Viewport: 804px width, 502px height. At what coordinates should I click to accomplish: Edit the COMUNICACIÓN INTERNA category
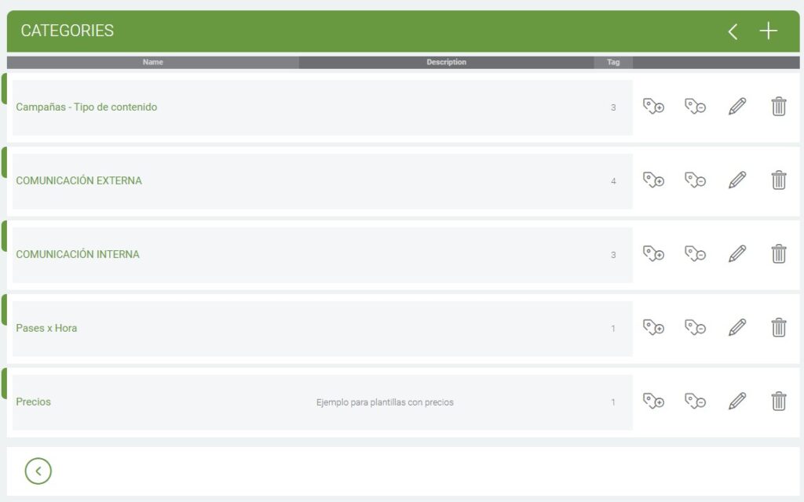[736, 254]
